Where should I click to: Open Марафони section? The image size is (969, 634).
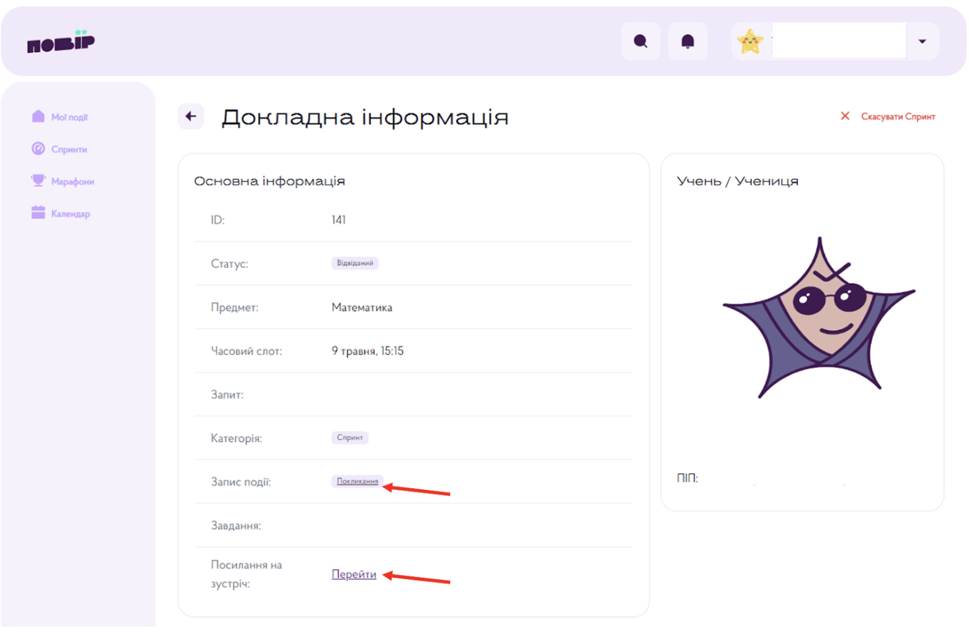tap(73, 182)
